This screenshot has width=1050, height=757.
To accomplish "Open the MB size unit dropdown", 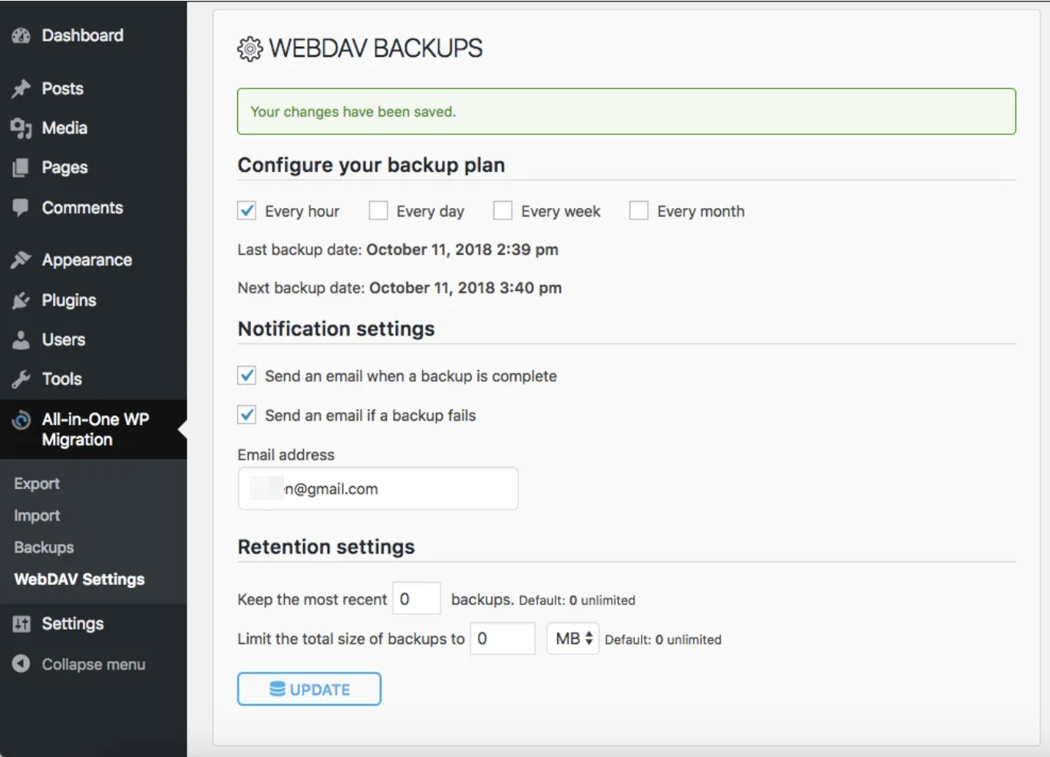I will (573, 639).
